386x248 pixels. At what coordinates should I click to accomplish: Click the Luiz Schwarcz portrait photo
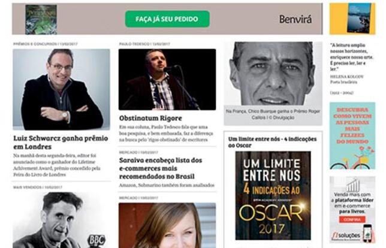click(62, 89)
